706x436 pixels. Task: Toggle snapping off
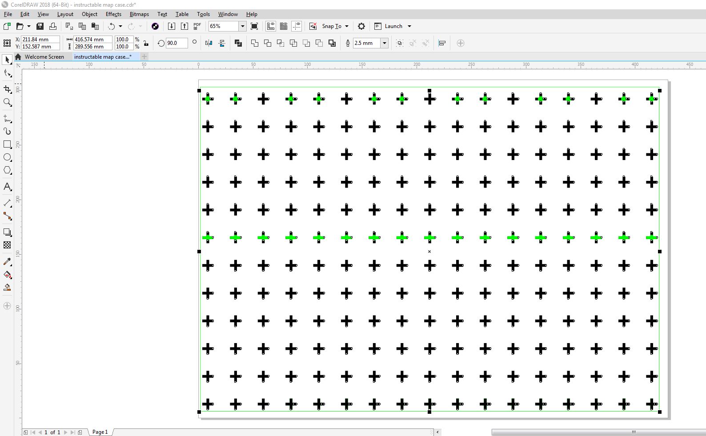(x=313, y=26)
